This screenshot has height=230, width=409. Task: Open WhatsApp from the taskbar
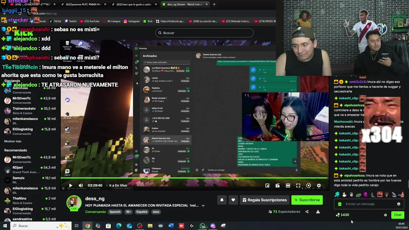click(x=203, y=226)
